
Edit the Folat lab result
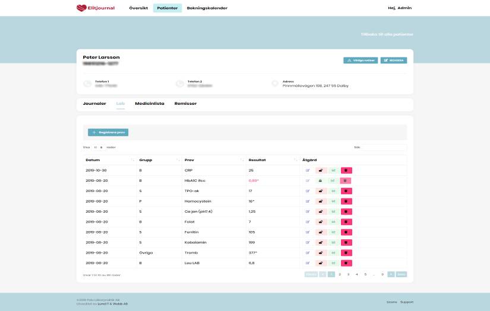coord(308,222)
